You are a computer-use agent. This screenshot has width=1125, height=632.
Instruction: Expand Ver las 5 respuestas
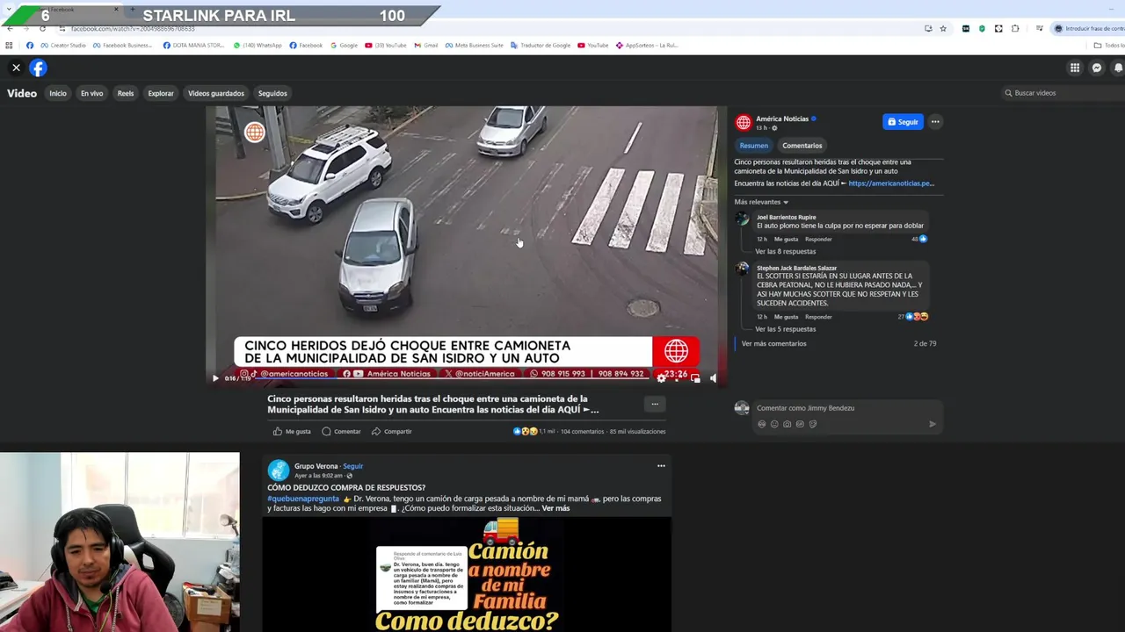point(785,329)
